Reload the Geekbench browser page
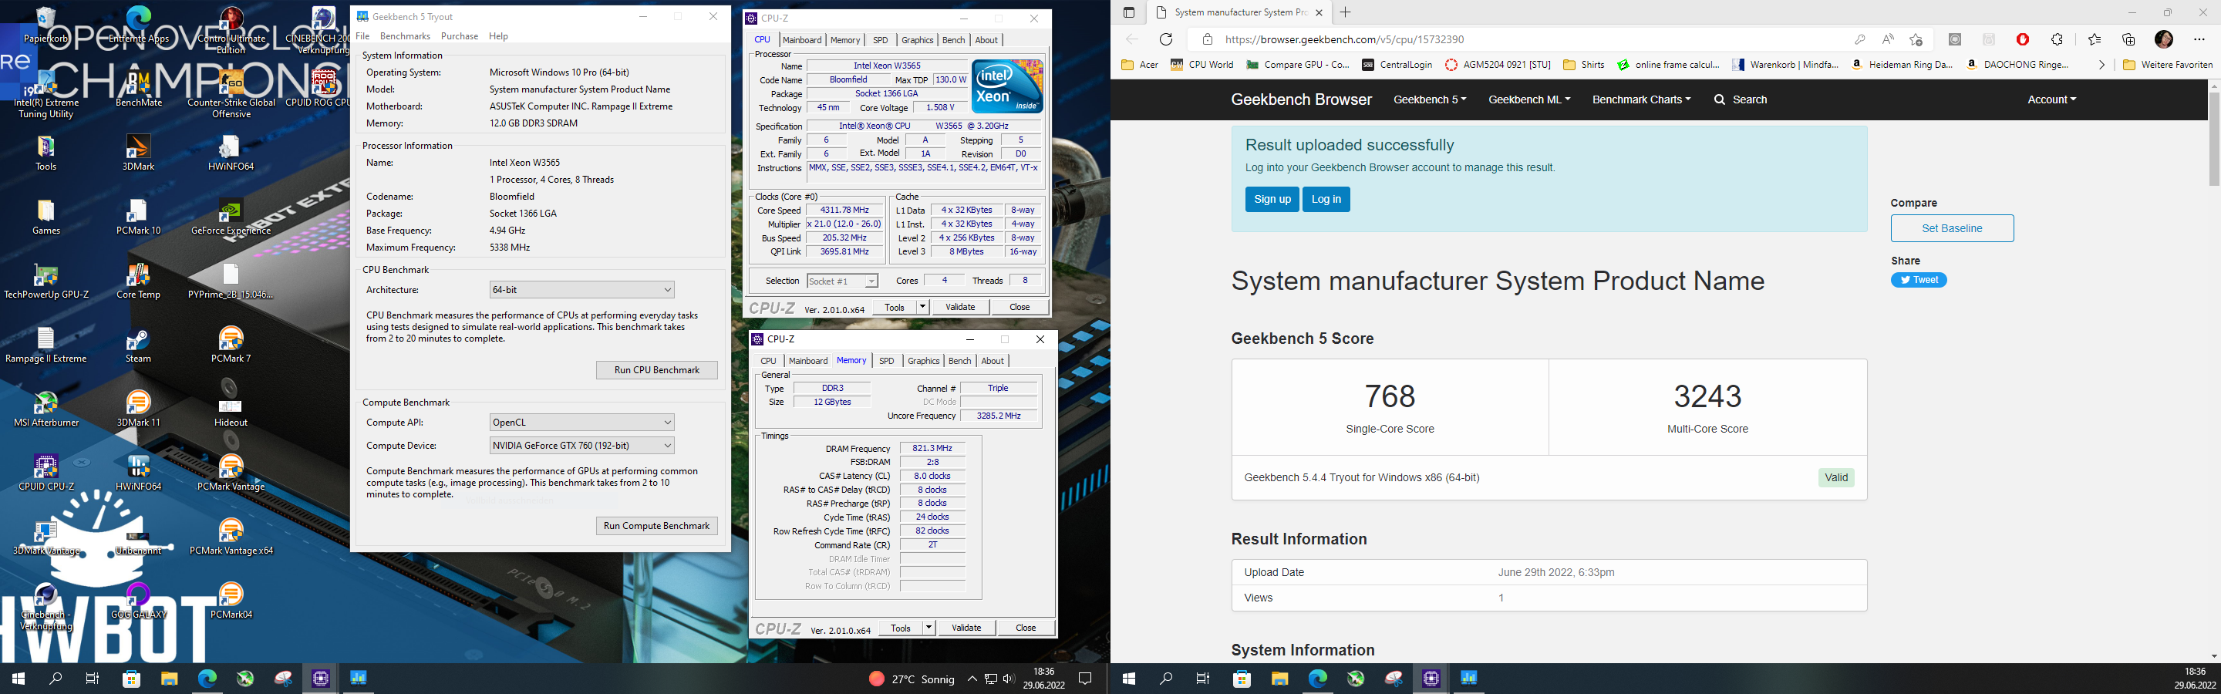The height and width of the screenshot is (694, 2221). [x=1166, y=39]
